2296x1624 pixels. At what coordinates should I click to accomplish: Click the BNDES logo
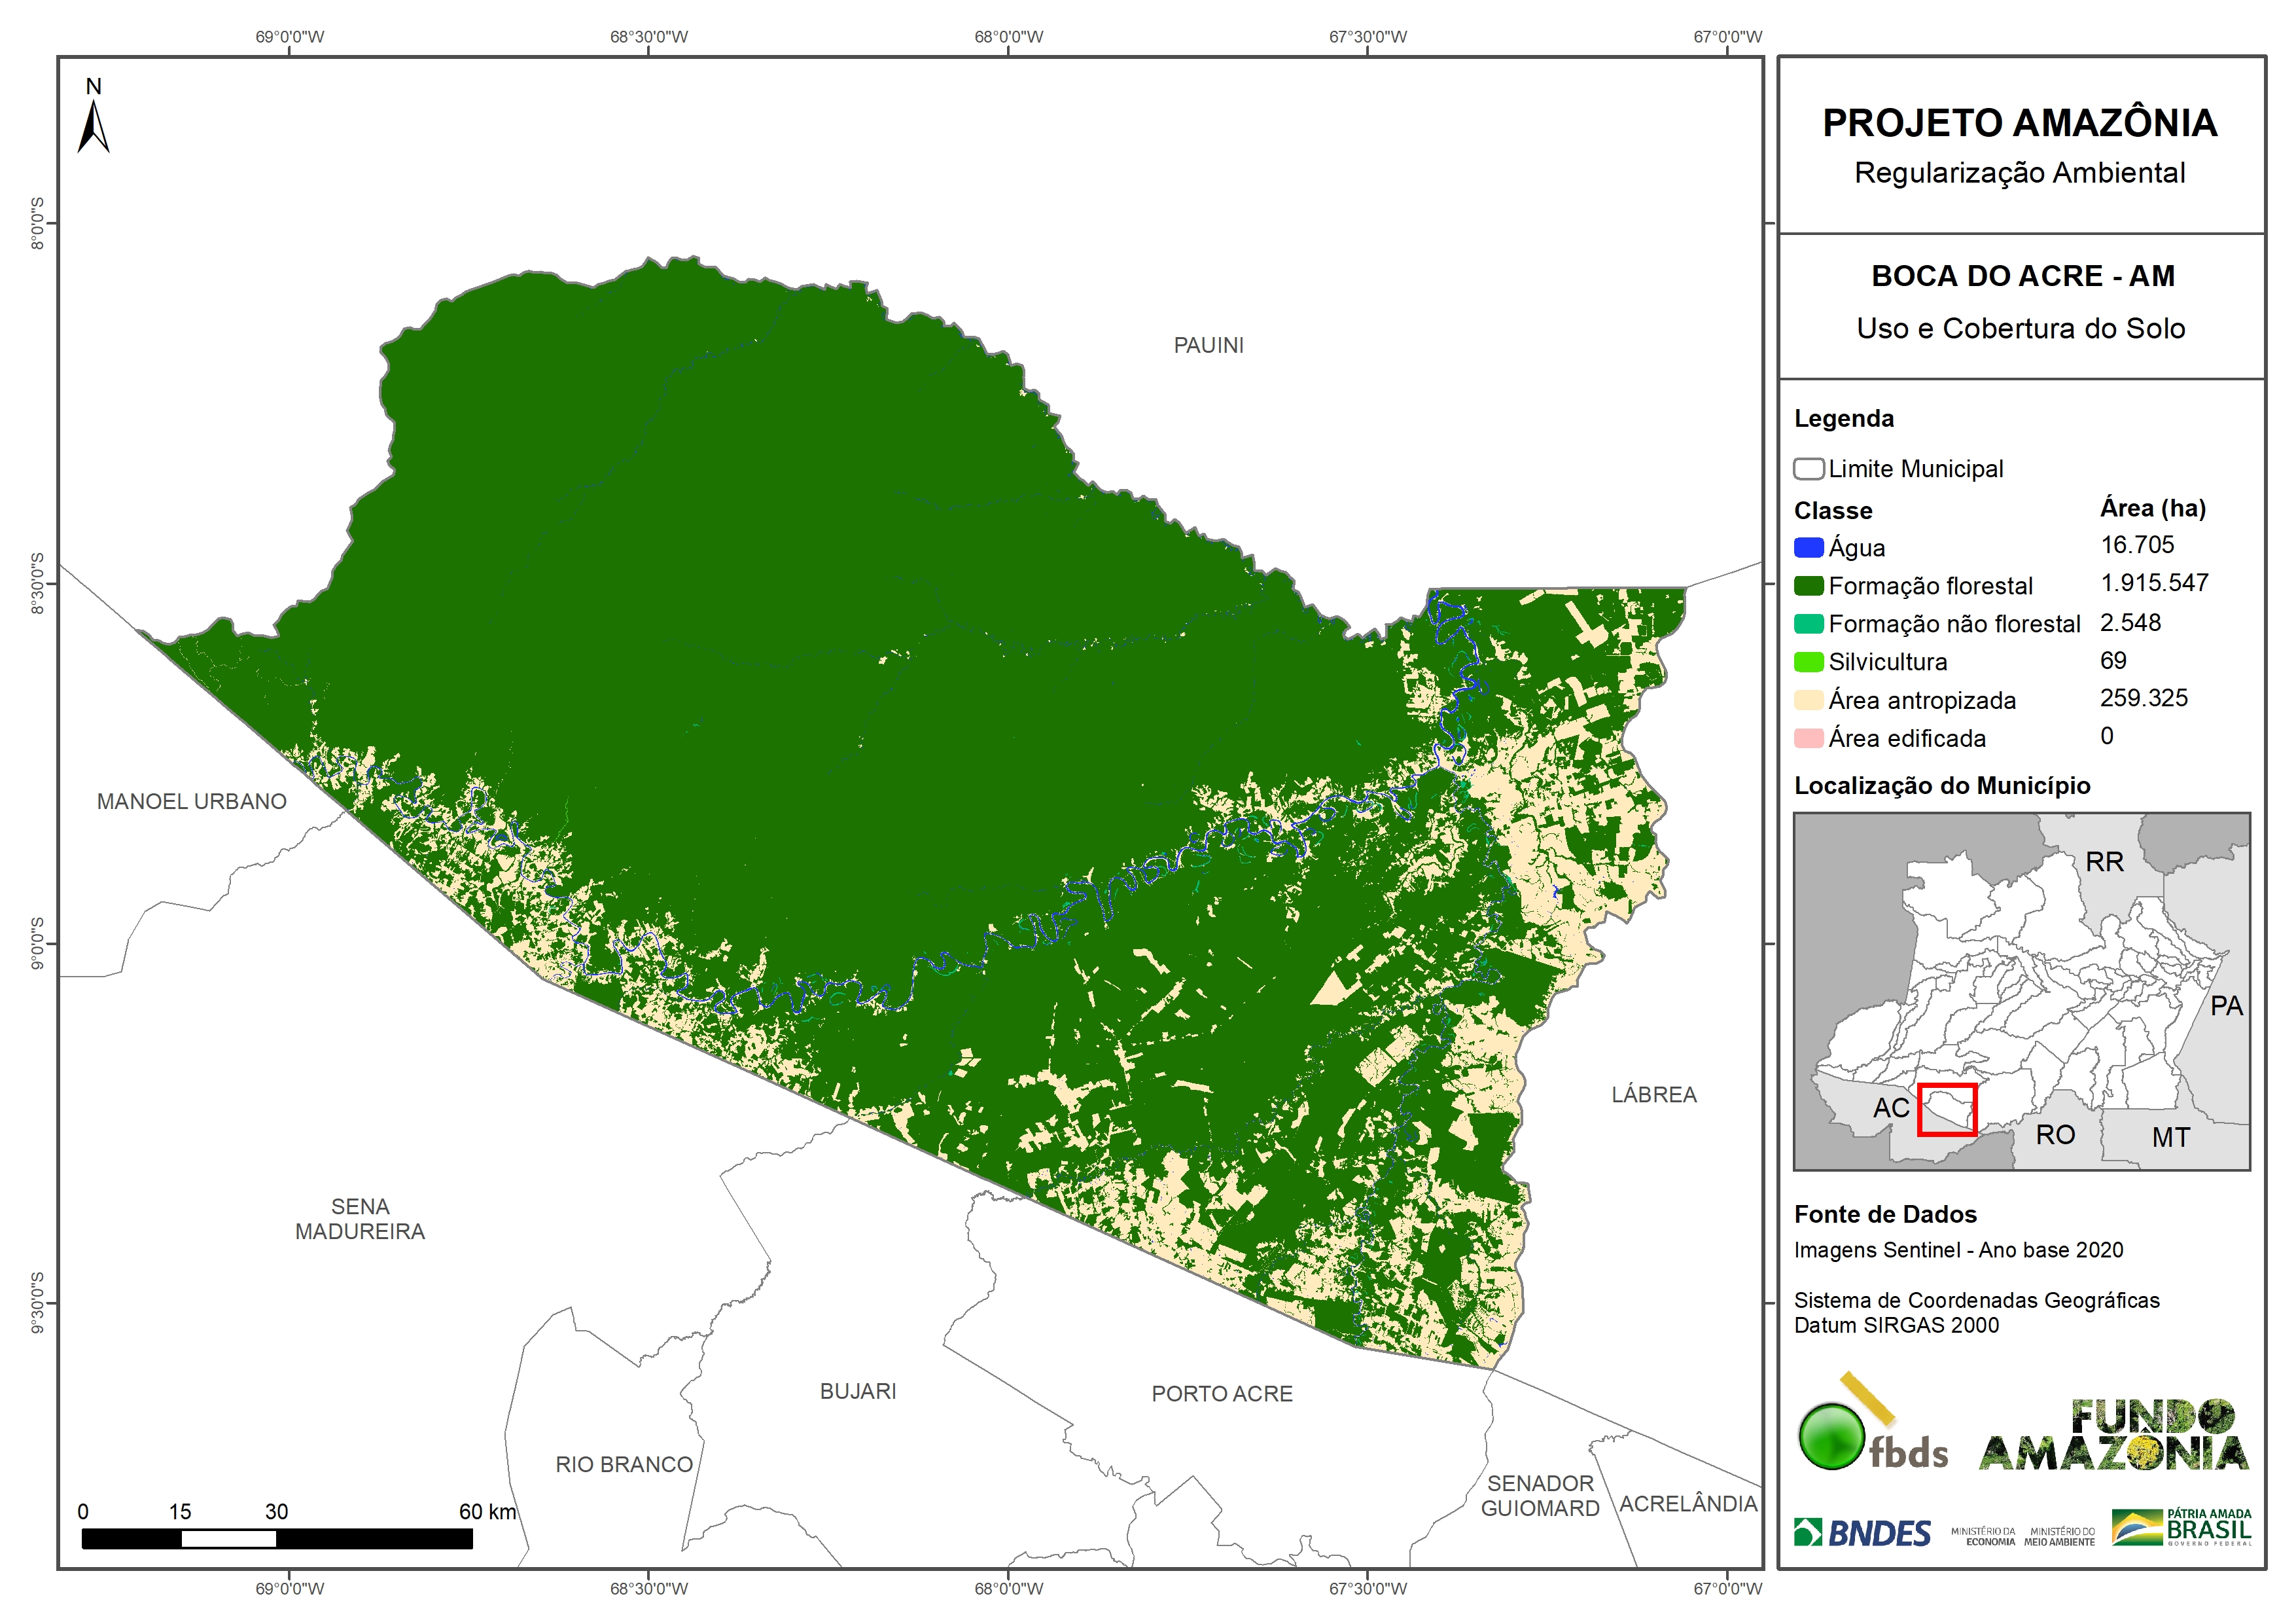(x=1862, y=1533)
